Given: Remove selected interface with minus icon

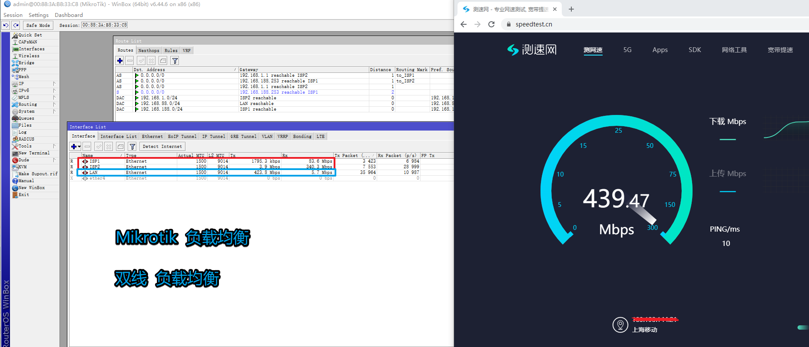Looking at the screenshot, I should (x=87, y=147).
